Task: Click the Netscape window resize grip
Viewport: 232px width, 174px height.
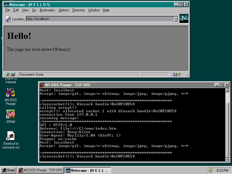Action: click(x=187, y=75)
